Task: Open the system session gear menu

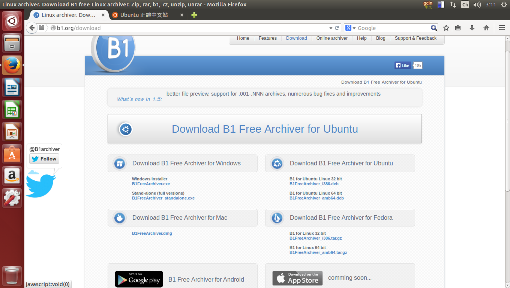Action: (x=504, y=4)
